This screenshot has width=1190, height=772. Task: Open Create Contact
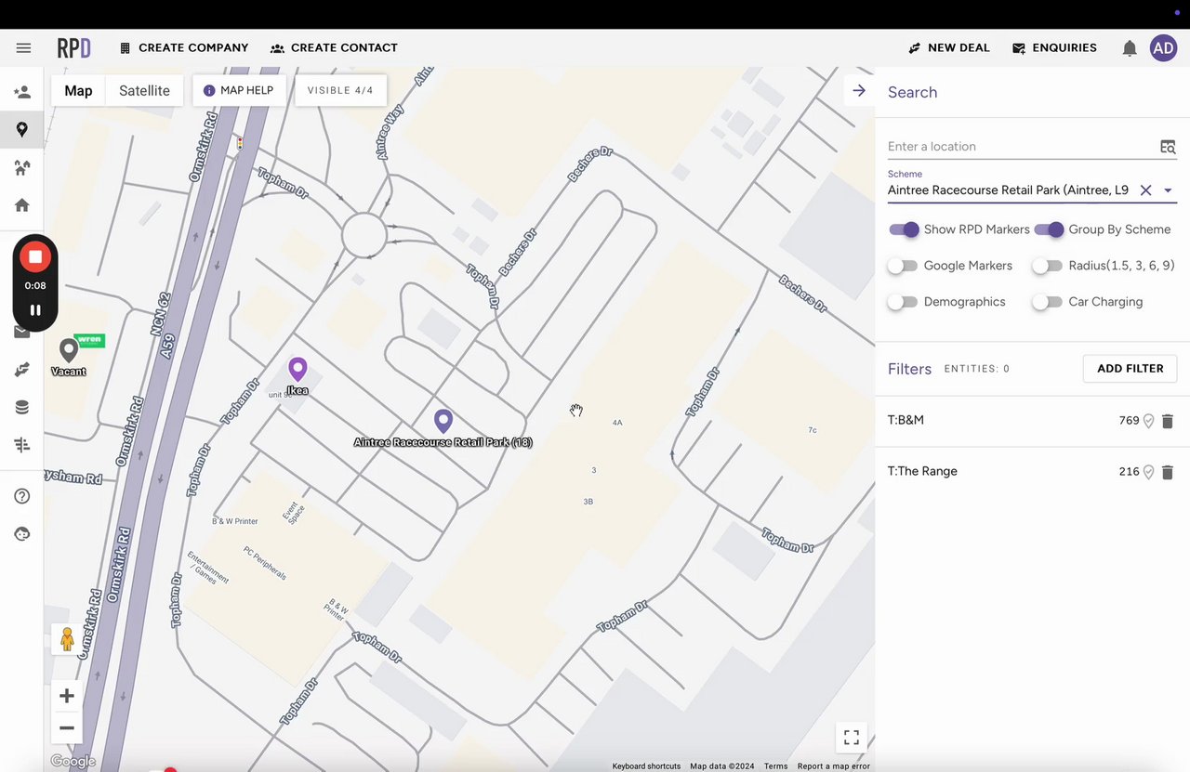pyautogui.click(x=334, y=48)
